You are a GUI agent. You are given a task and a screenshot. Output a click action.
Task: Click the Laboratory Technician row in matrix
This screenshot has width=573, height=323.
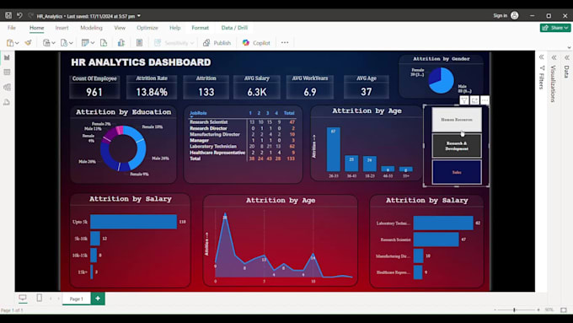[242, 146]
